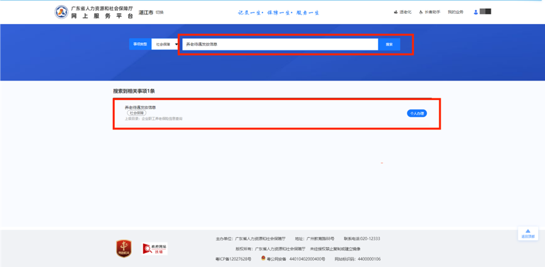Screen dimensions: 545x267
Task: Click the red shield 党政机关 badge
Action: coord(124,247)
